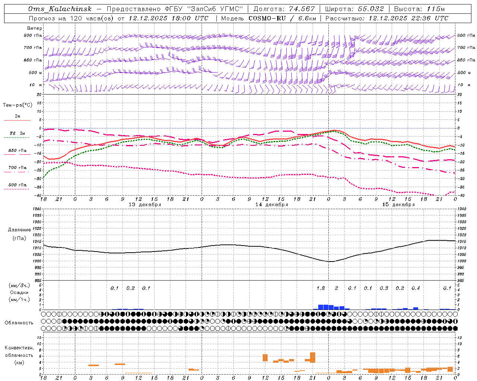Click the elevation label 'Высота: 115м'
The height and width of the screenshot is (381, 477).
coord(419,9)
